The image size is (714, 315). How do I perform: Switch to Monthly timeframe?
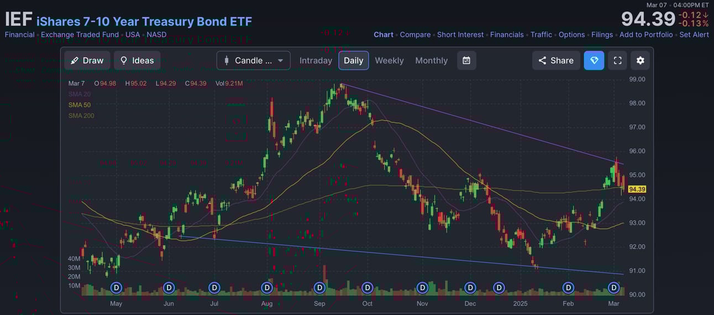tap(432, 60)
